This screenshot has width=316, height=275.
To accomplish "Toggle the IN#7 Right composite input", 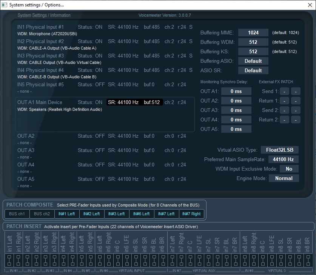I will coord(191,214).
